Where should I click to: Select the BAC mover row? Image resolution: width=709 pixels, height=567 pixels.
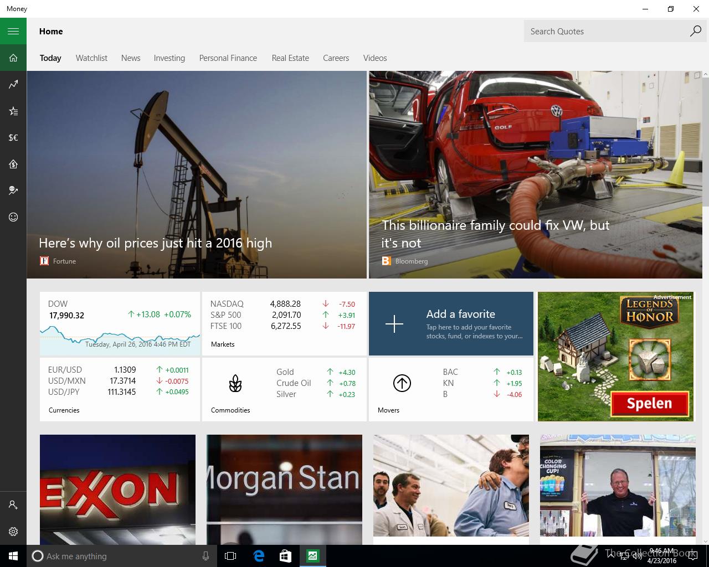482,372
